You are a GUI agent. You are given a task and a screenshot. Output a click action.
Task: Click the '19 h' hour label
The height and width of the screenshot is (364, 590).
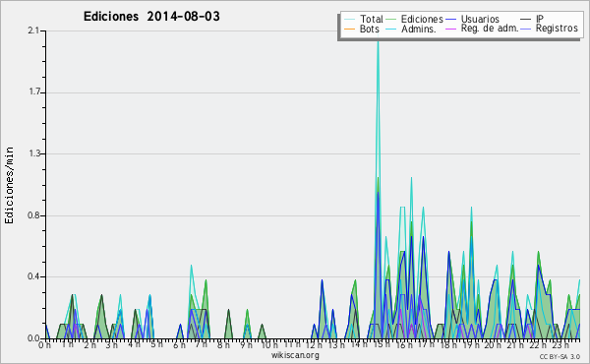[x=470, y=345]
